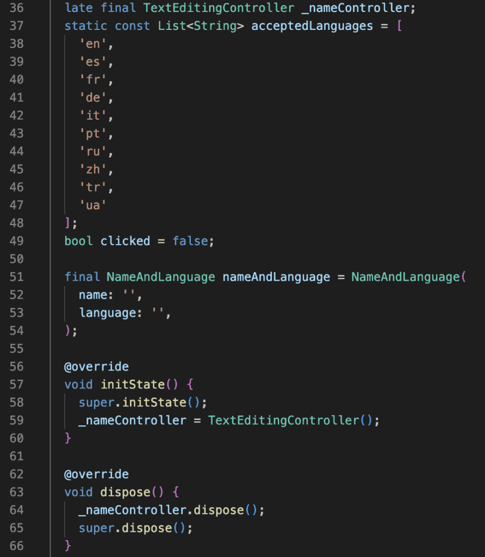Click closing ');' on line 54

pos(71,331)
